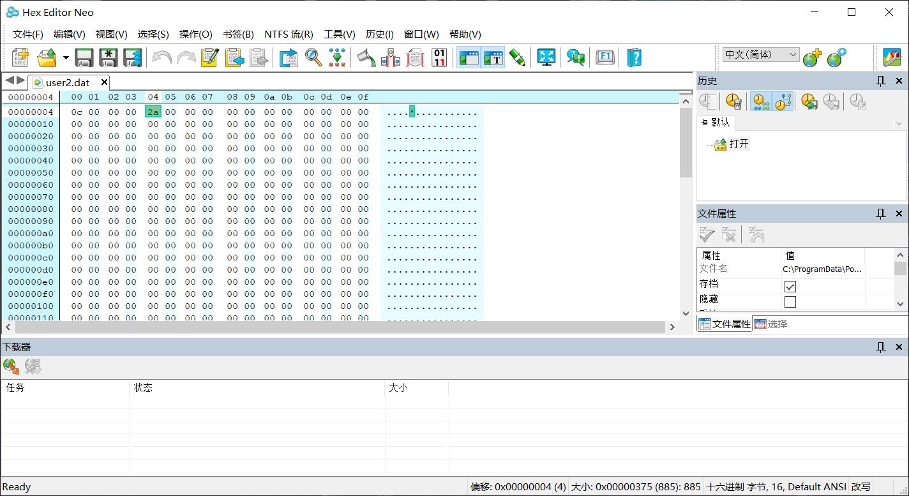The image size is (909, 496).
Task: Switch to the 选择 bottom tab
Action: (x=771, y=324)
